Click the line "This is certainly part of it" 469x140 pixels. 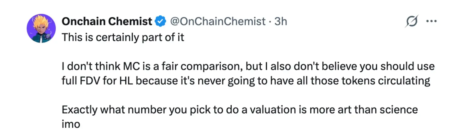click(x=123, y=37)
